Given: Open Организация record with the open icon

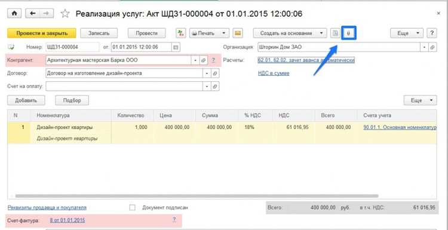Looking at the screenshot, I should [x=432, y=47].
